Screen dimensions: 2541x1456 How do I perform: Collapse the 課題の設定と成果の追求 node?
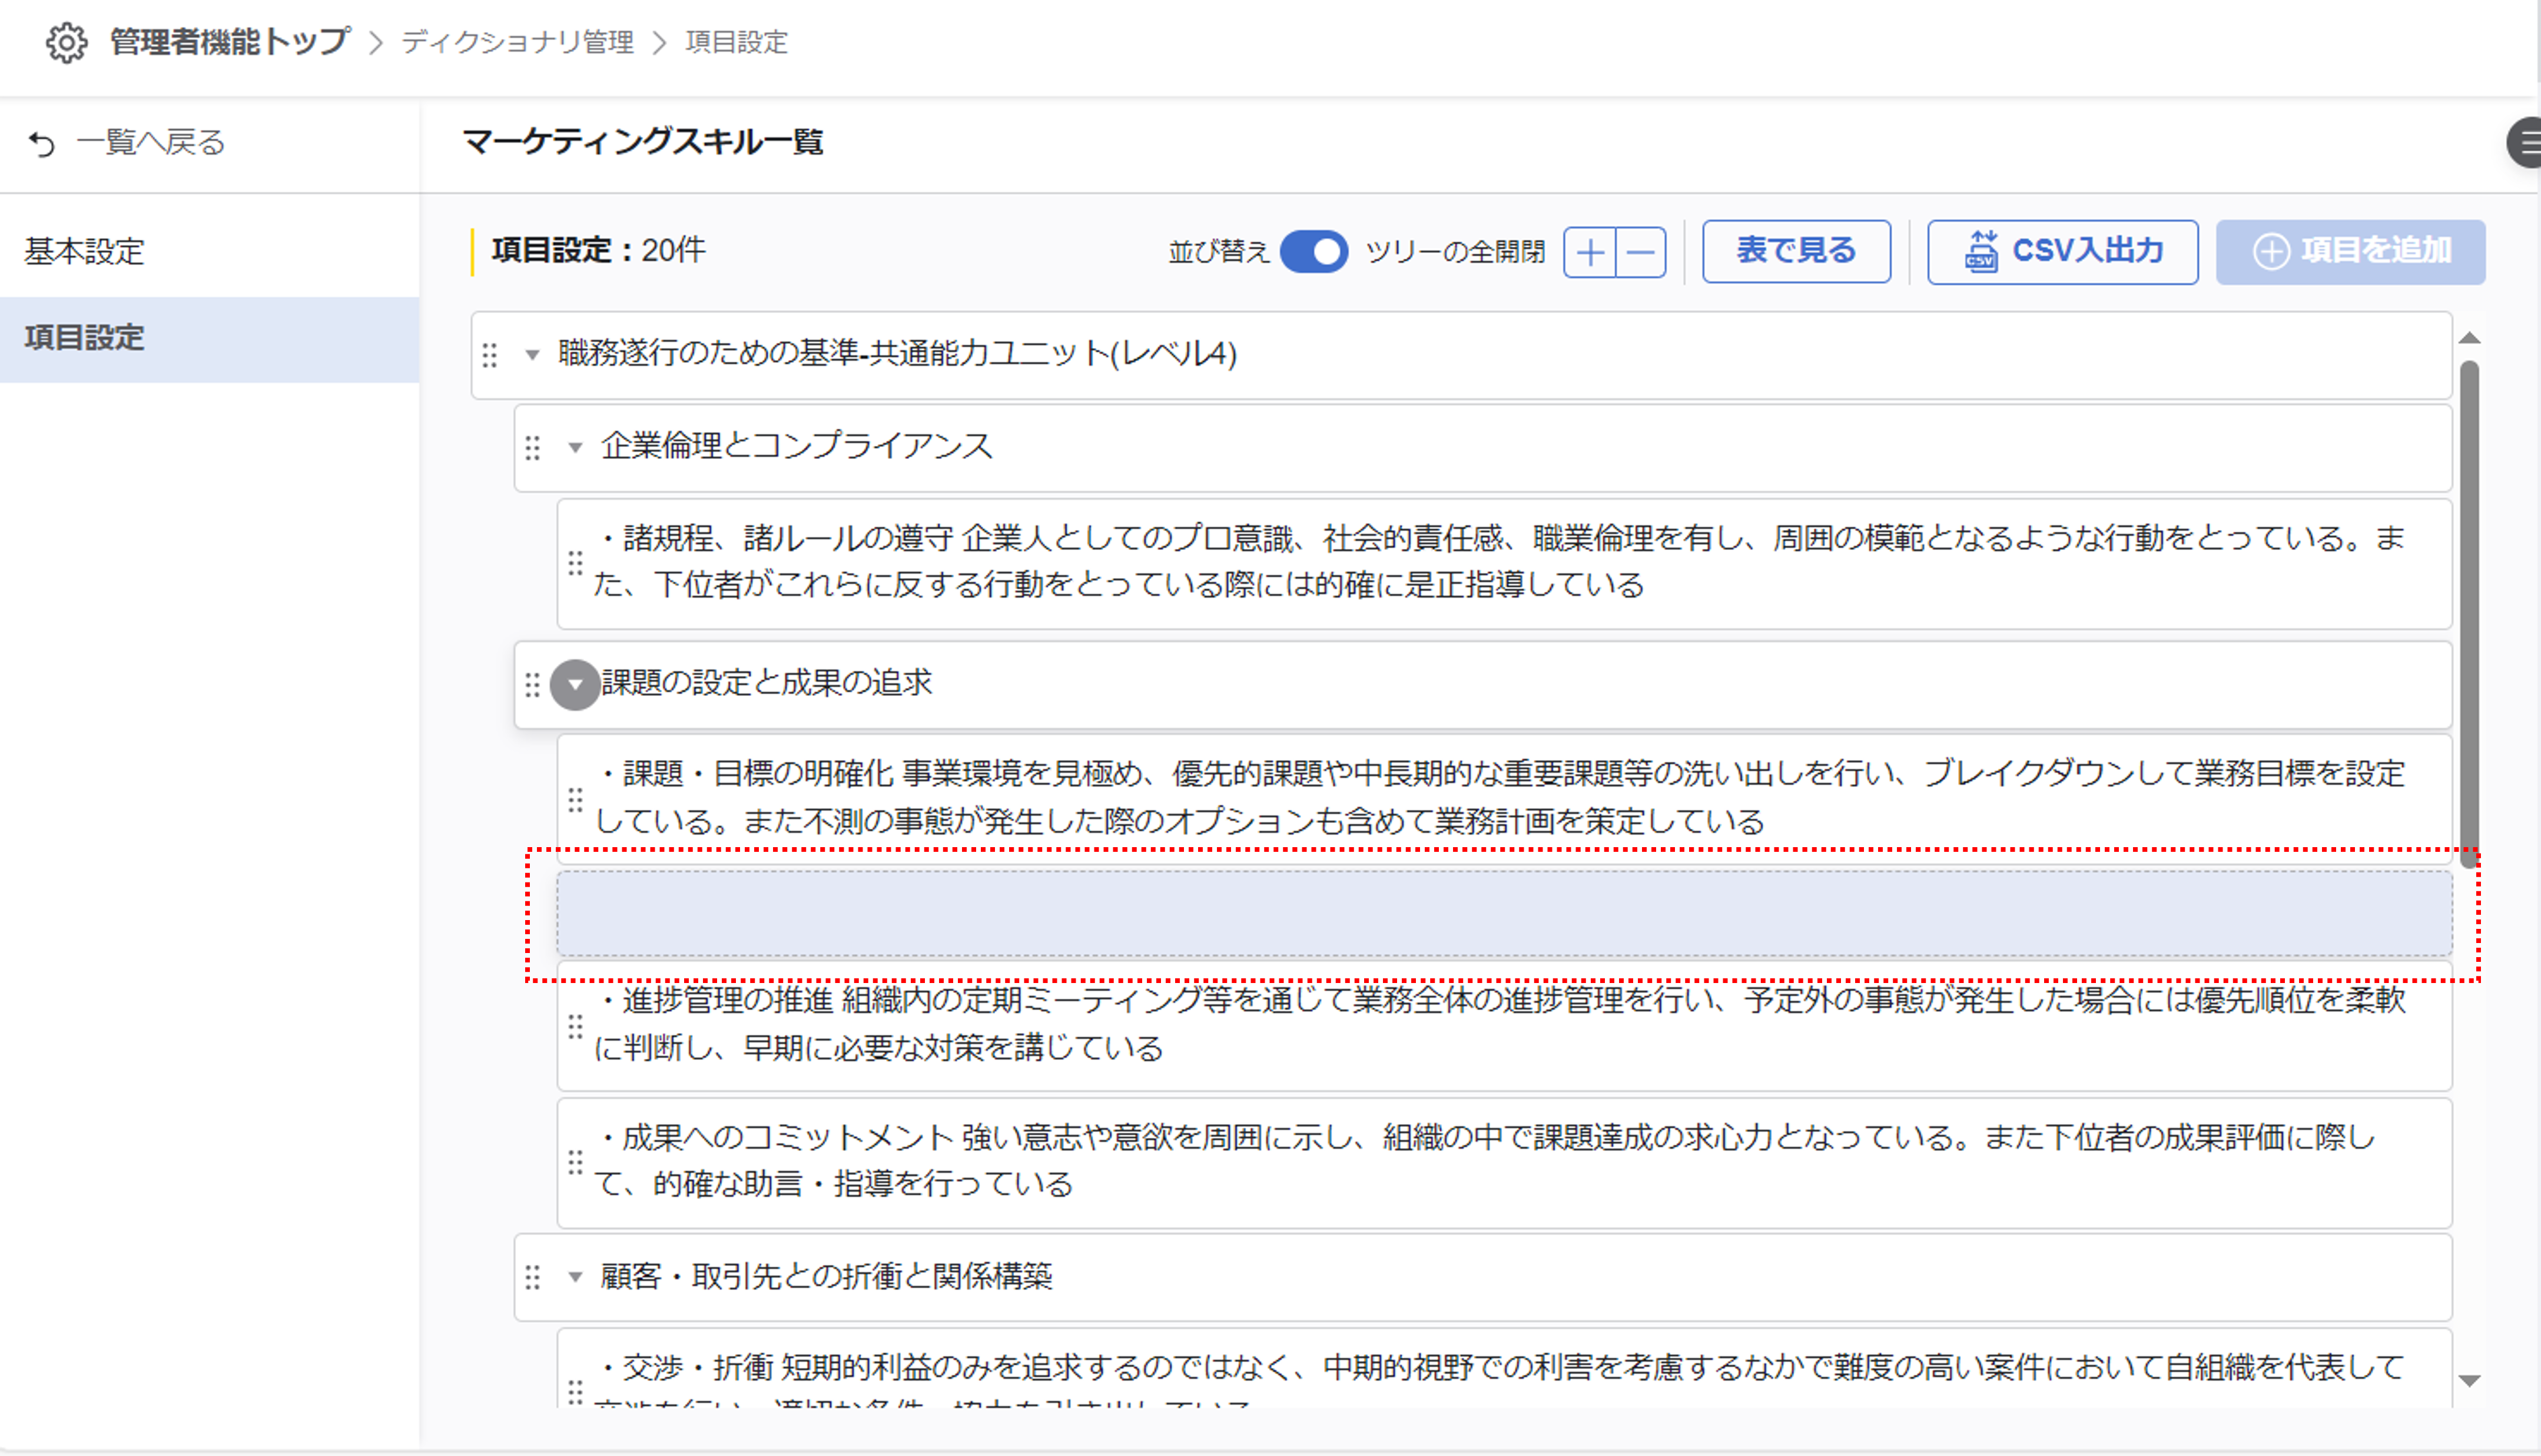point(575,685)
